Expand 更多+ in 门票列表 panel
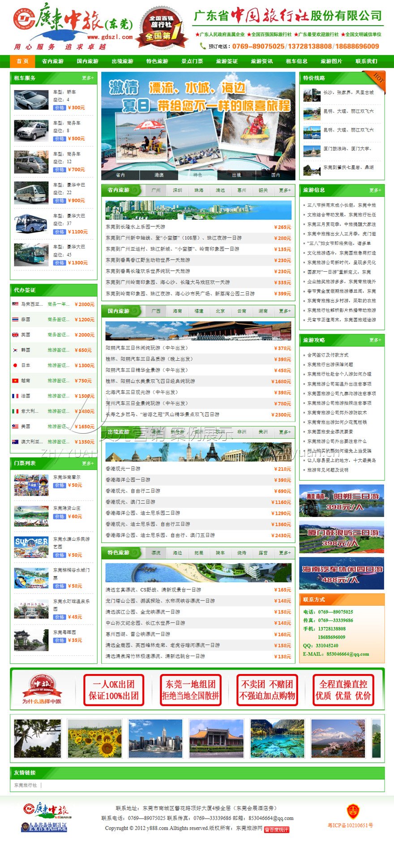The width and height of the screenshot is (394, 849). (88, 463)
